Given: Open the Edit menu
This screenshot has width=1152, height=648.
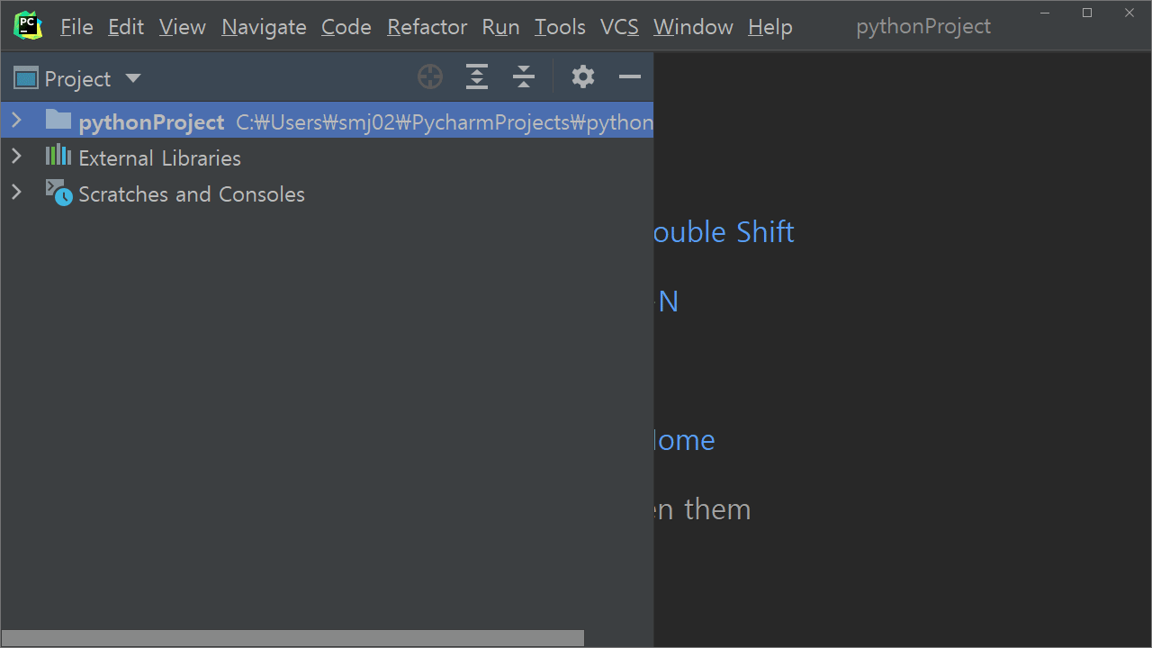Looking at the screenshot, I should tap(126, 27).
